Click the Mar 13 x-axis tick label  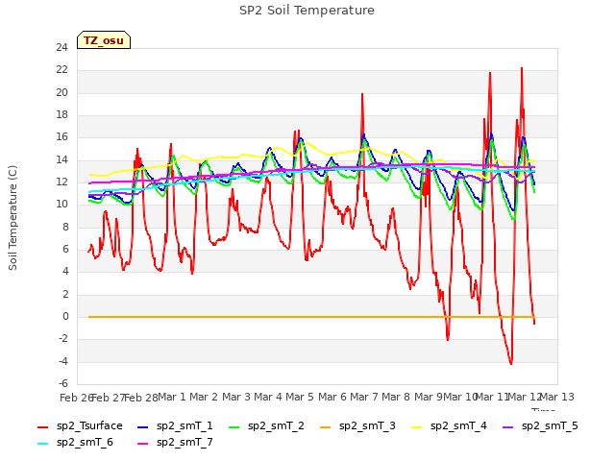tap(557, 397)
